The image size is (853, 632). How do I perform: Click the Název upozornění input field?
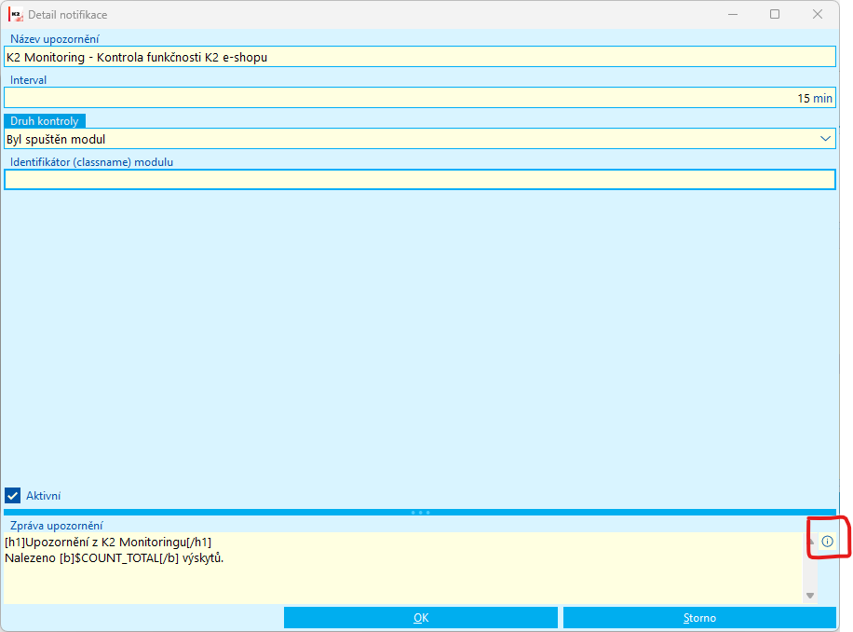(420, 57)
